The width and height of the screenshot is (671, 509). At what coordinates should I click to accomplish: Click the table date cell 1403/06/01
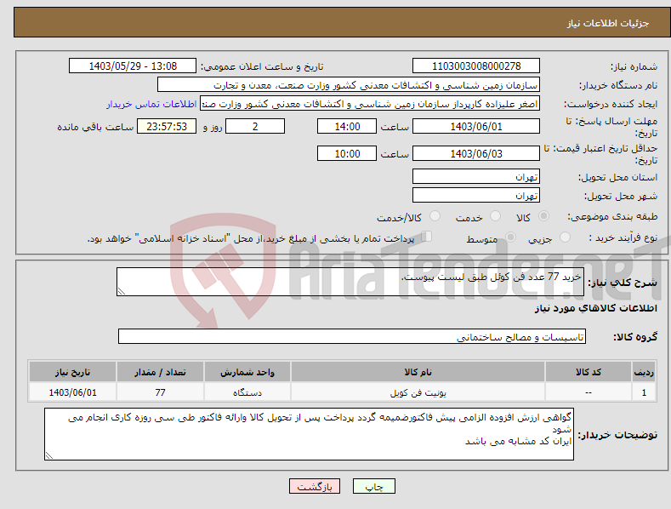(73, 392)
